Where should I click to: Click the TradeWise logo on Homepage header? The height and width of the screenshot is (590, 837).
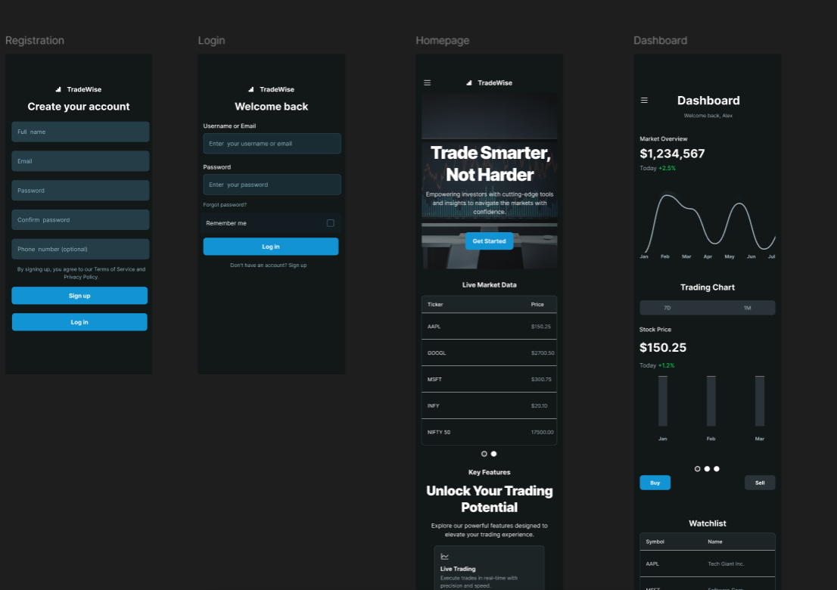[x=489, y=83]
